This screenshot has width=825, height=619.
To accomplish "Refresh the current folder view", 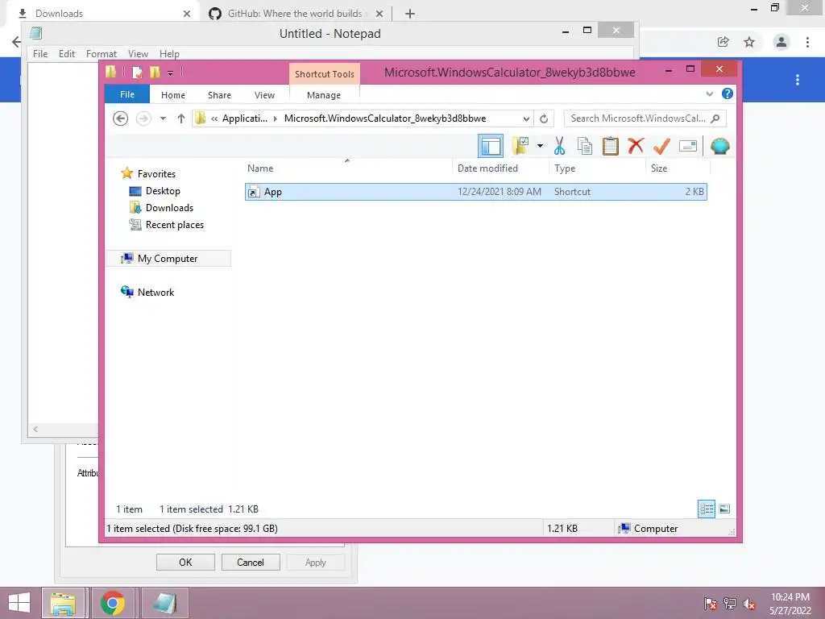I will click(x=544, y=119).
